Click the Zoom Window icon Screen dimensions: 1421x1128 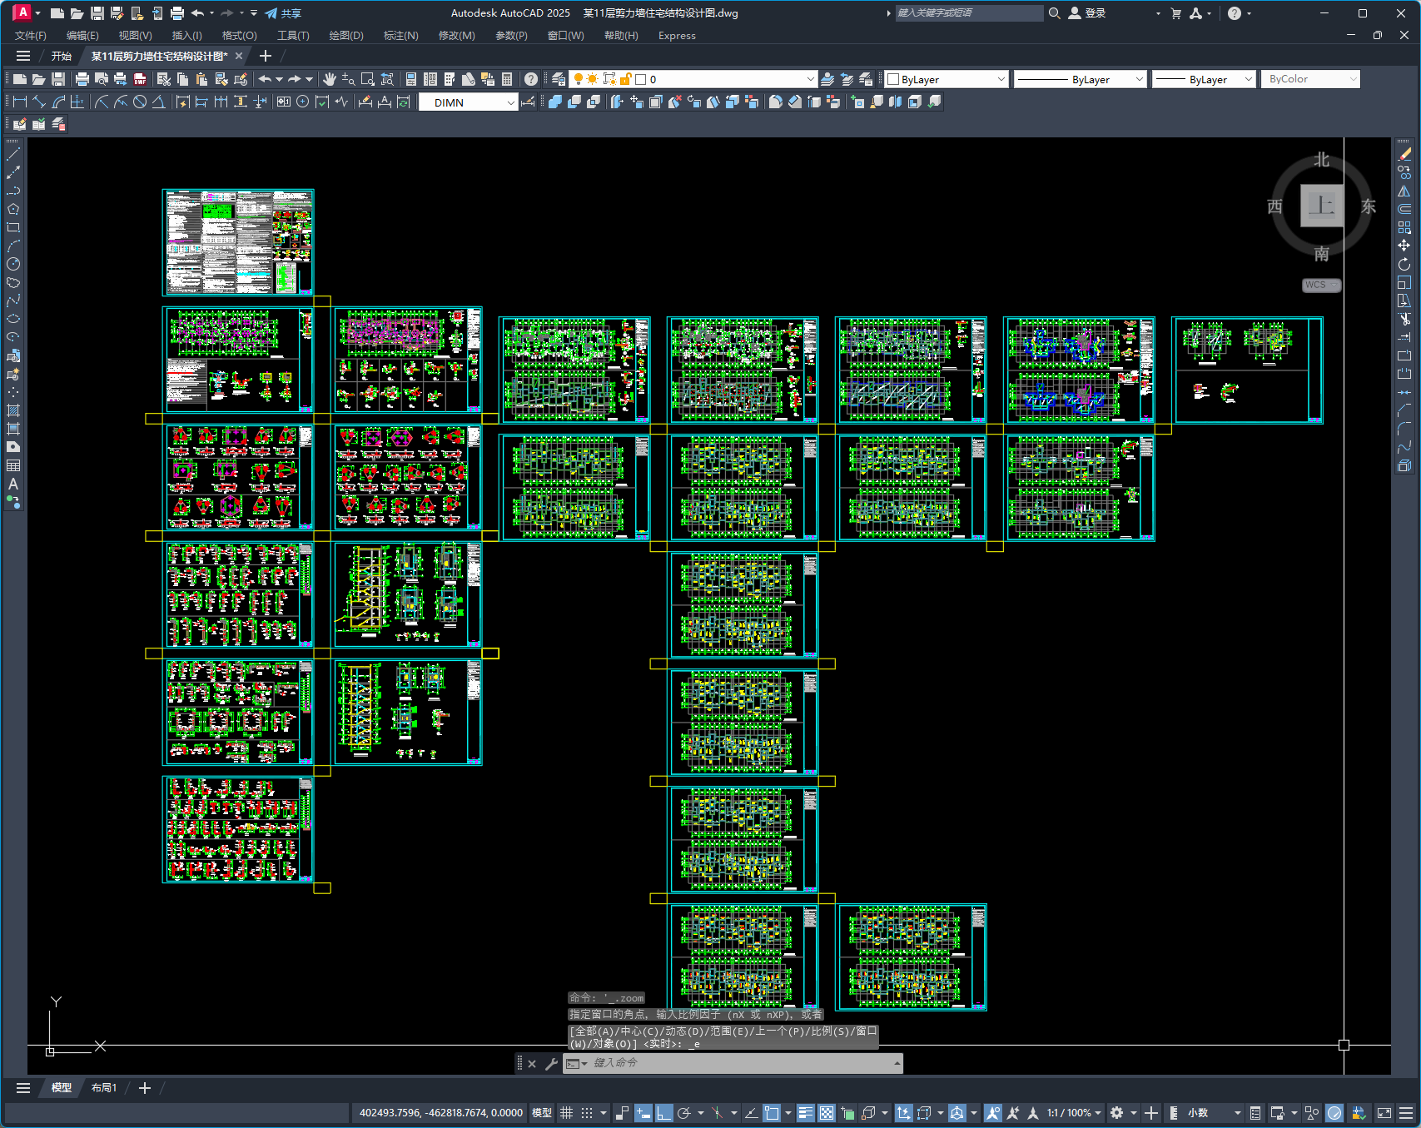pos(368,79)
